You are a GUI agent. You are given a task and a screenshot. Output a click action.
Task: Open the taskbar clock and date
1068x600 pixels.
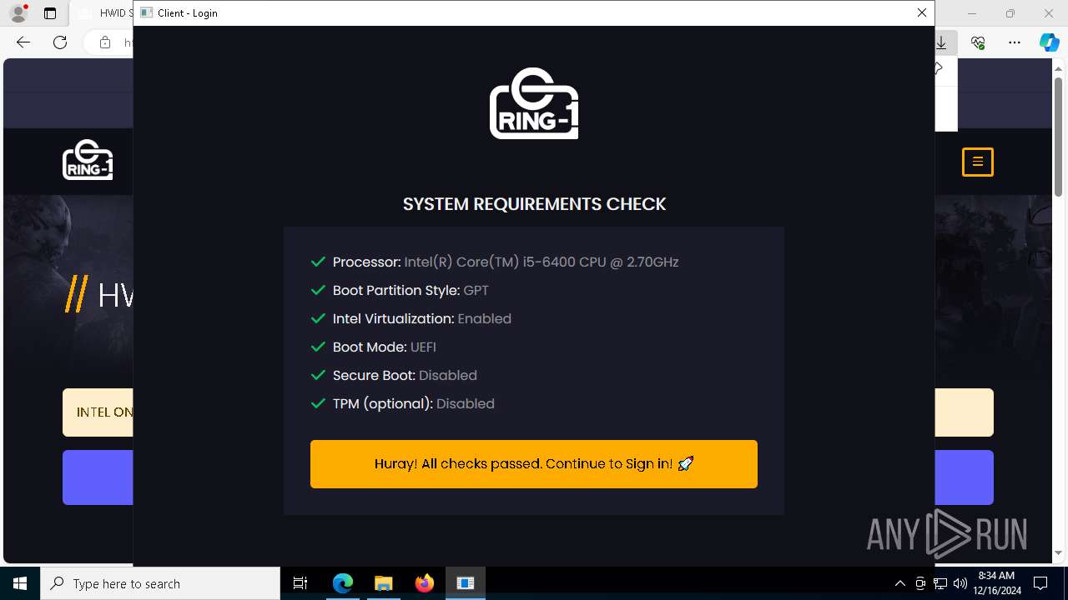(996, 583)
